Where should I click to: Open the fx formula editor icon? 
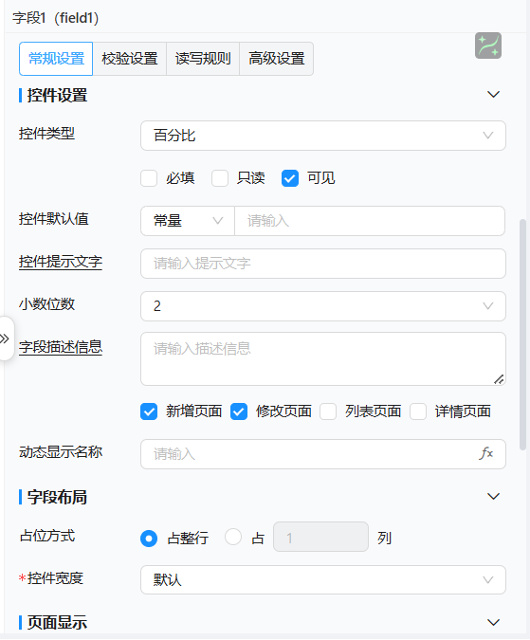(486, 453)
